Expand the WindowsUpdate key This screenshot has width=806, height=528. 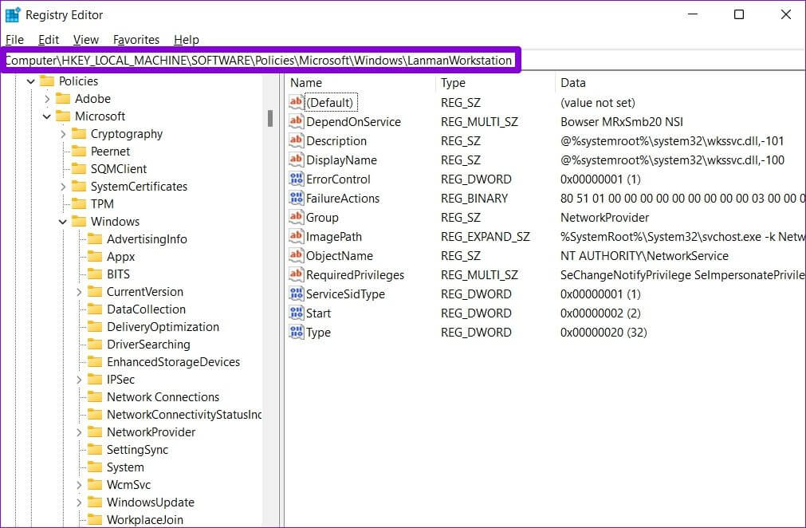pos(79,502)
